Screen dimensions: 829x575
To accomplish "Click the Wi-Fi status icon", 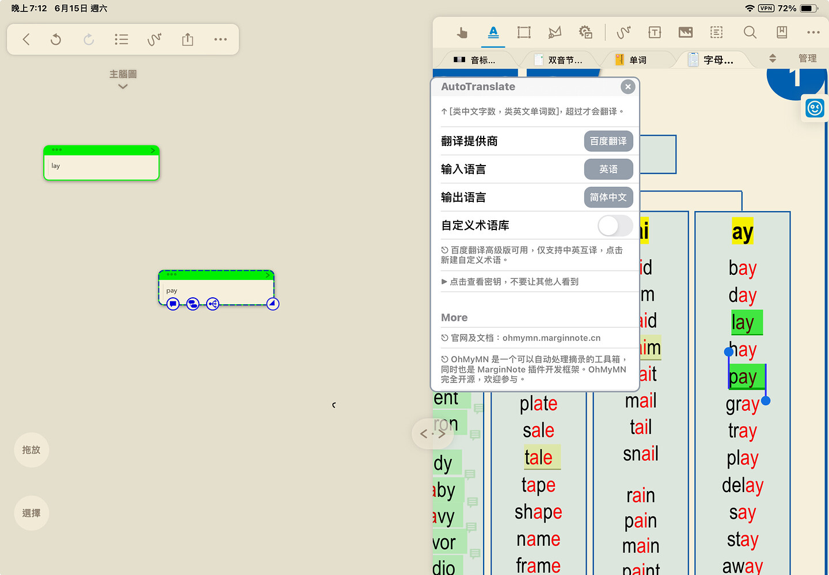I will (x=750, y=8).
